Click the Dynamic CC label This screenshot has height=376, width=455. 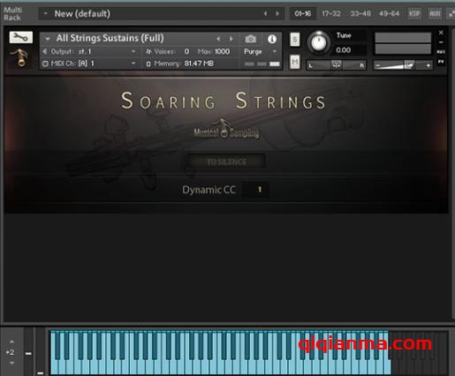click(209, 190)
